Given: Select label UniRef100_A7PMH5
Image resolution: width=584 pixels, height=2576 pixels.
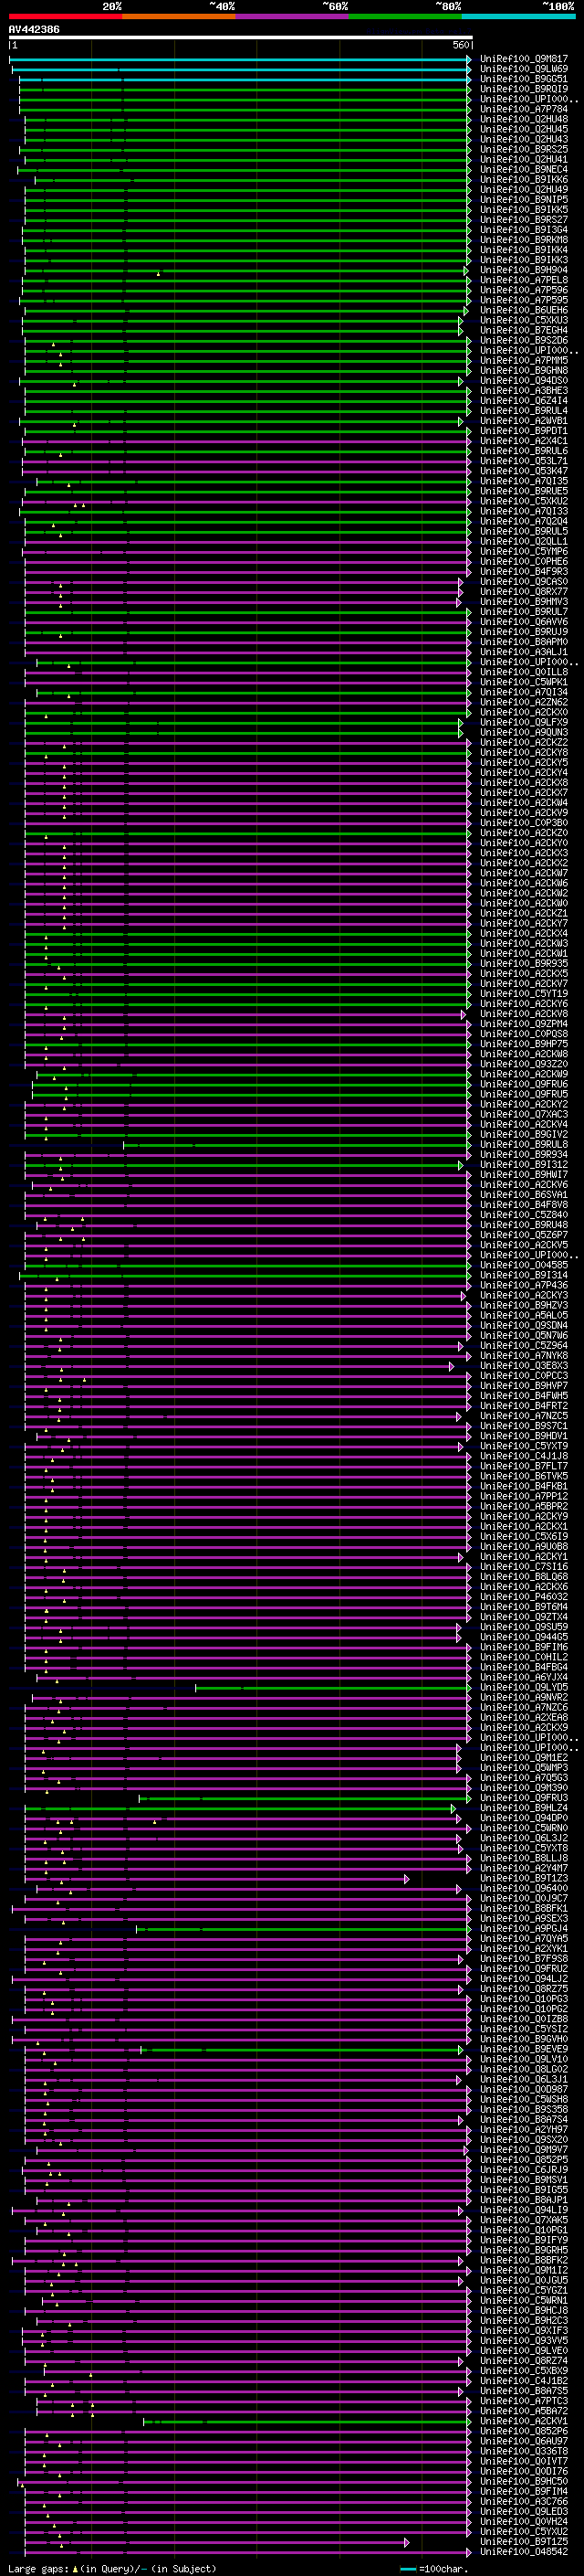Looking at the screenshot, I should 523,361.
